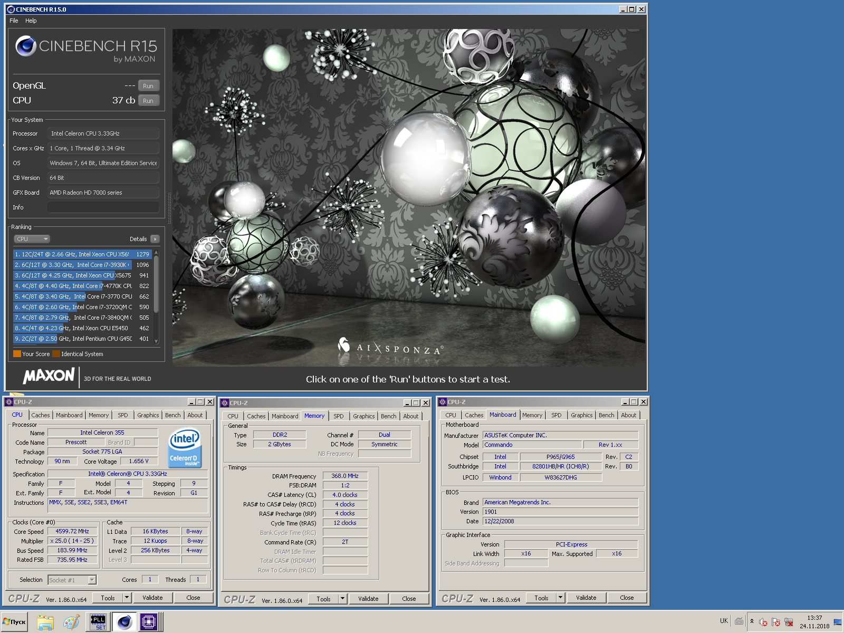Click Validate in the left CPU-Z window
Screen dimensions: 844x633
pos(152,598)
